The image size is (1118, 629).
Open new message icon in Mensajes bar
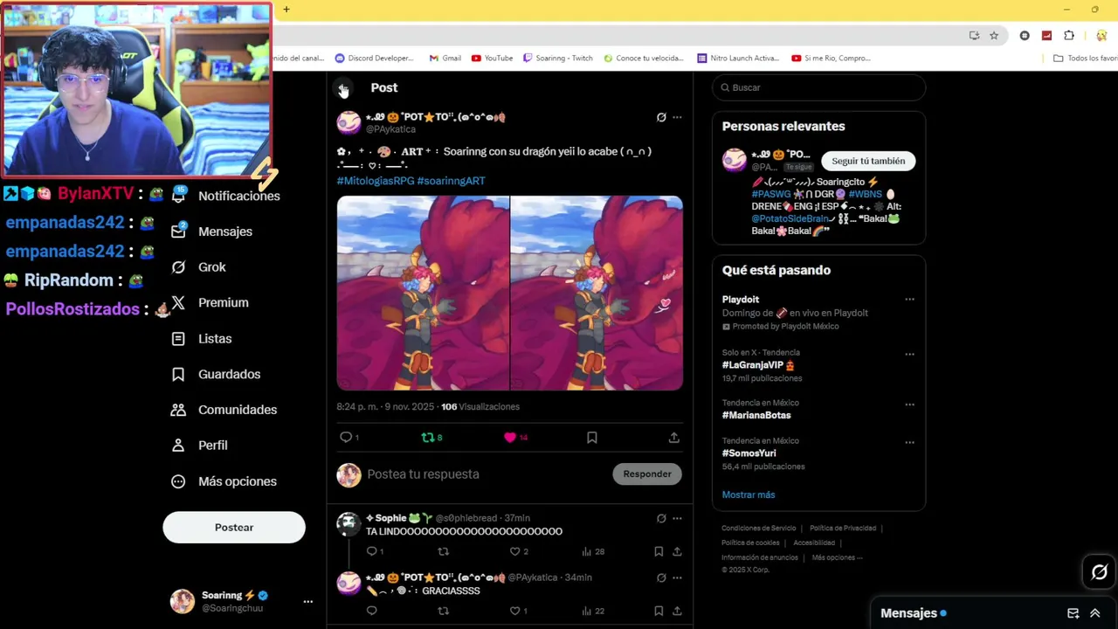(x=1073, y=613)
